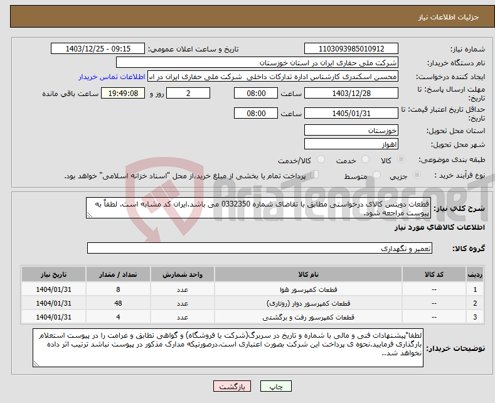
Task: Click the remaining days field showing 2
Action: point(188,93)
